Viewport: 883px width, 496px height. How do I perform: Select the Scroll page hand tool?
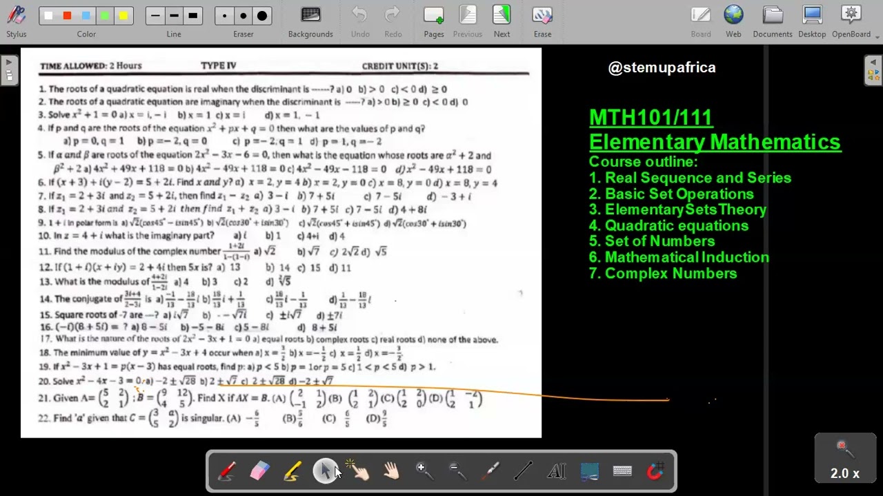391,471
